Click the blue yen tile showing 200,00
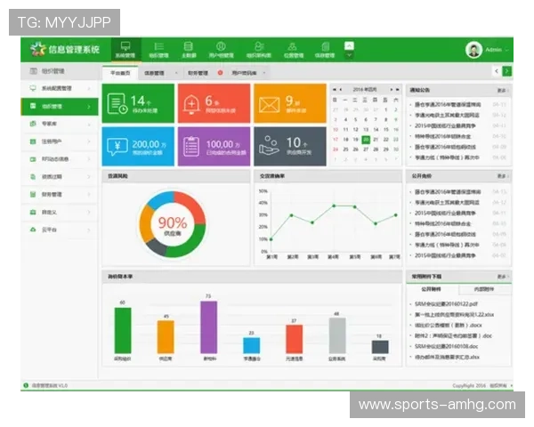The height and width of the screenshot is (427, 534). click(x=138, y=145)
